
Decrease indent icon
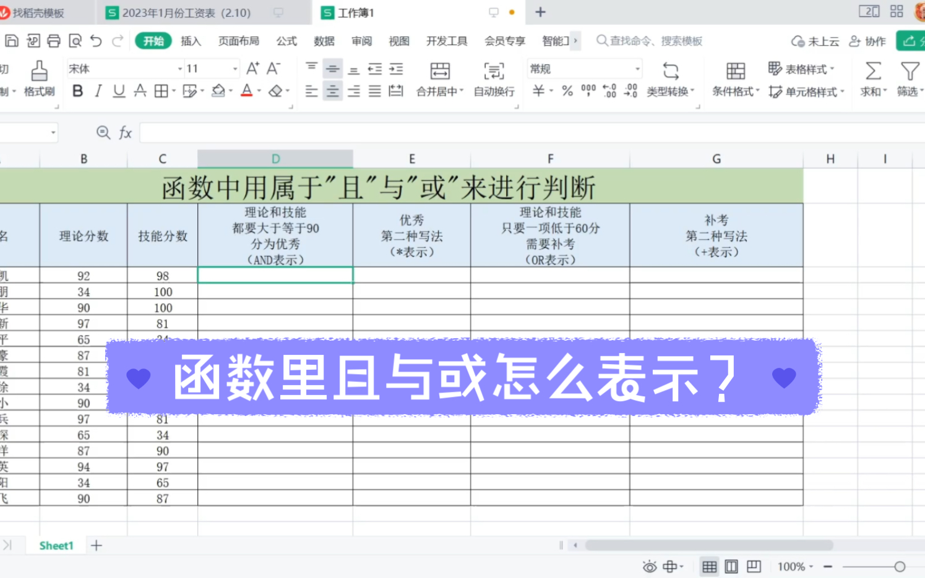[375, 69]
